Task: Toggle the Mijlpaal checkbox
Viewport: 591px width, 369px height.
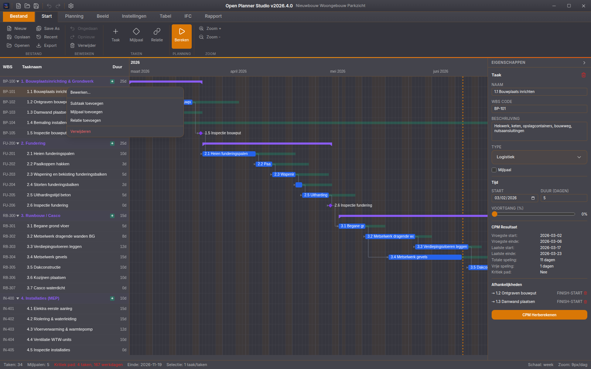Action: click(494, 170)
